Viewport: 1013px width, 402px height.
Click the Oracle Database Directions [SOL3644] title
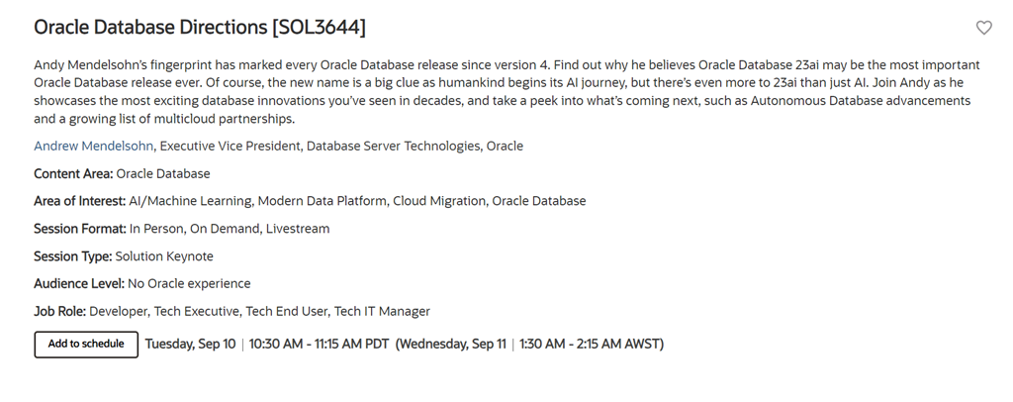(199, 28)
